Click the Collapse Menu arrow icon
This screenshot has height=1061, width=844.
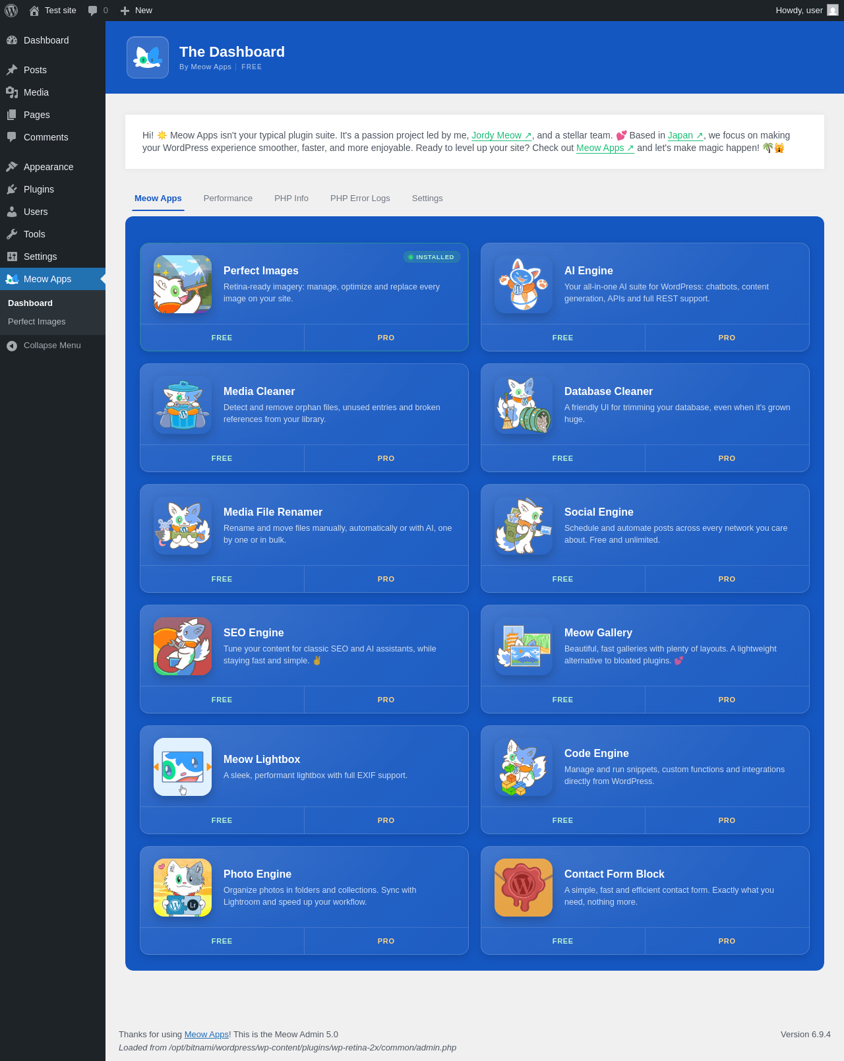(x=12, y=346)
